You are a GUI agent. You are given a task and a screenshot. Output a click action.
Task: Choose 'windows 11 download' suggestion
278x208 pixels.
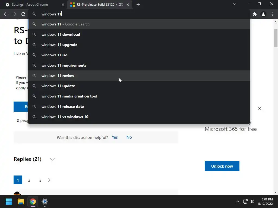coord(139,34)
